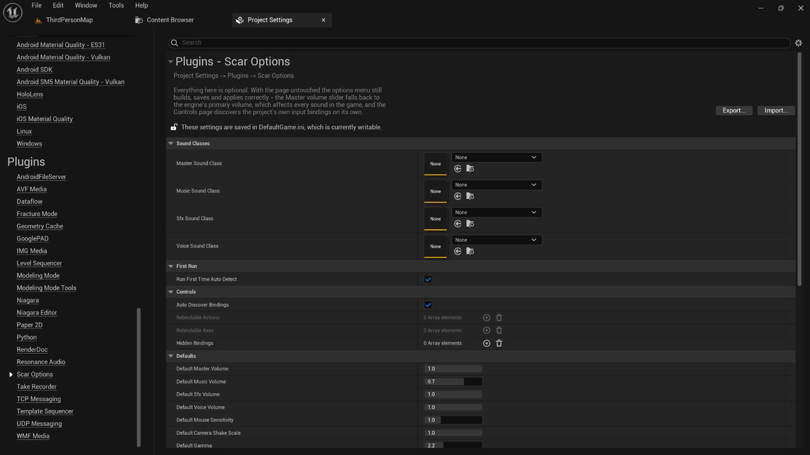Switch to the Content Browser tab

[x=165, y=20]
